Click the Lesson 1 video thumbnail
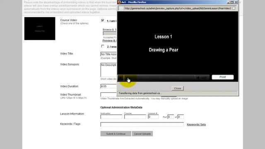 click(40, 29)
